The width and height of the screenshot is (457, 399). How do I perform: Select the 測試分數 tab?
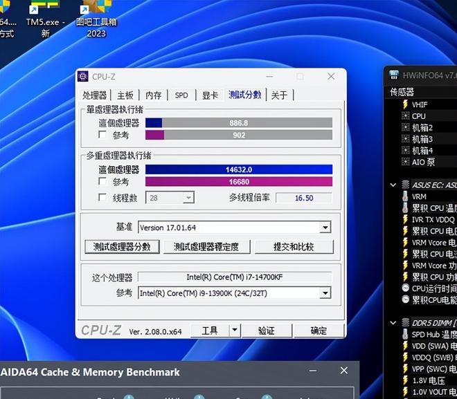tap(245, 95)
